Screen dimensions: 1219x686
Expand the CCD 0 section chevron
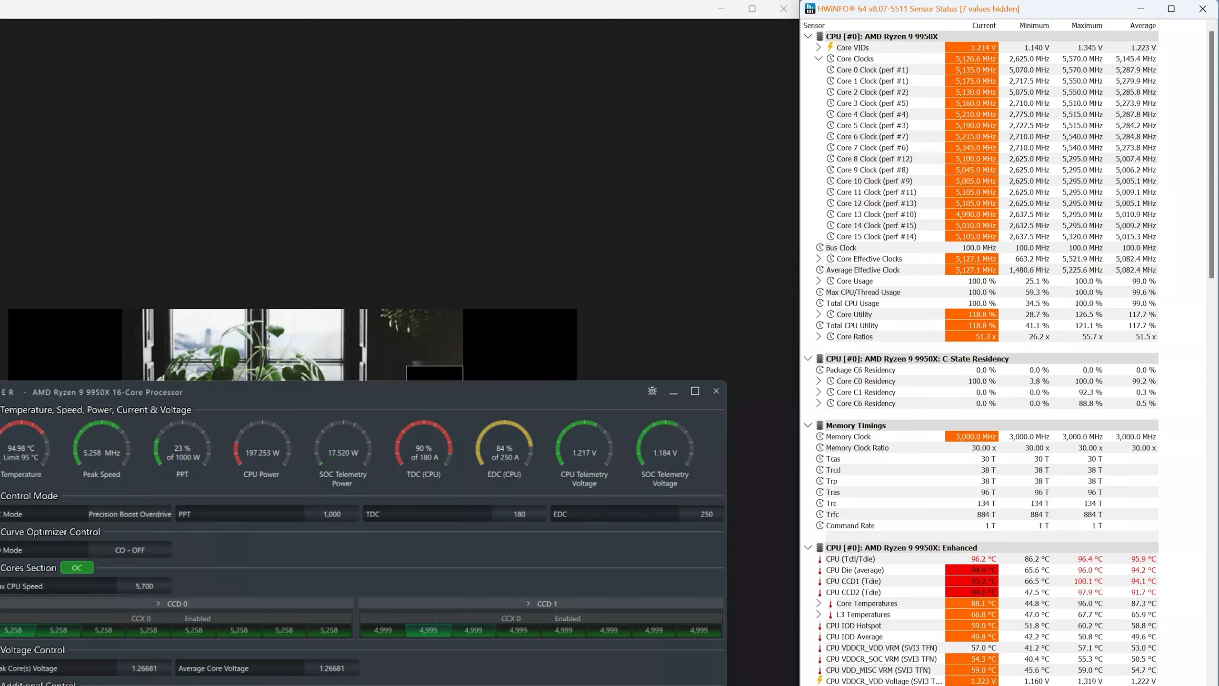158,604
